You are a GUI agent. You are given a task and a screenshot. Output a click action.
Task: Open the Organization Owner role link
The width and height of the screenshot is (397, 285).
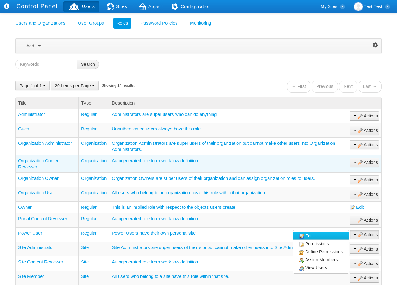(x=38, y=178)
